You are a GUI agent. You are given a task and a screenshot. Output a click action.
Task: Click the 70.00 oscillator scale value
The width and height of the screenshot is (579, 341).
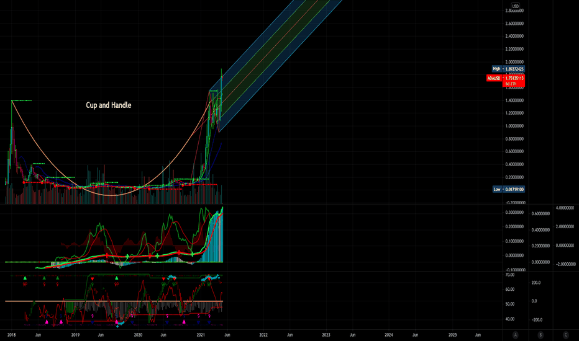(510, 275)
